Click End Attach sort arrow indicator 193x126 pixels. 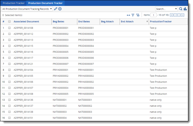(147, 21)
